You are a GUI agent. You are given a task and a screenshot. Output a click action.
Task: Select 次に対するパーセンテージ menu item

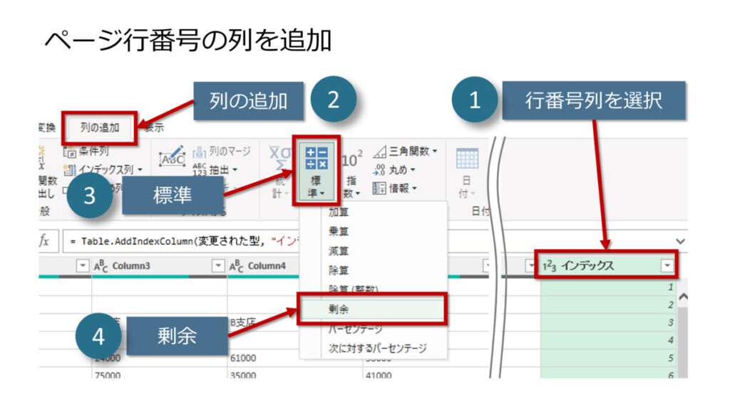pos(376,349)
